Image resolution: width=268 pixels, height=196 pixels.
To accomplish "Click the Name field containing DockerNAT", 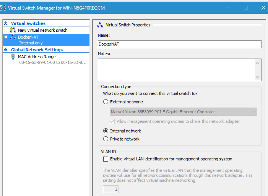I will click(x=179, y=44).
